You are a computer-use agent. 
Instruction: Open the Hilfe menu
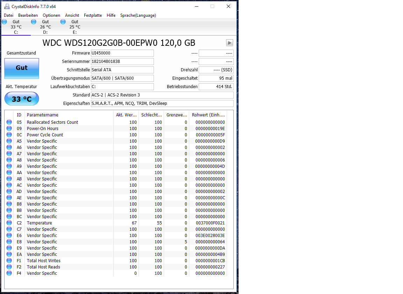tap(111, 15)
